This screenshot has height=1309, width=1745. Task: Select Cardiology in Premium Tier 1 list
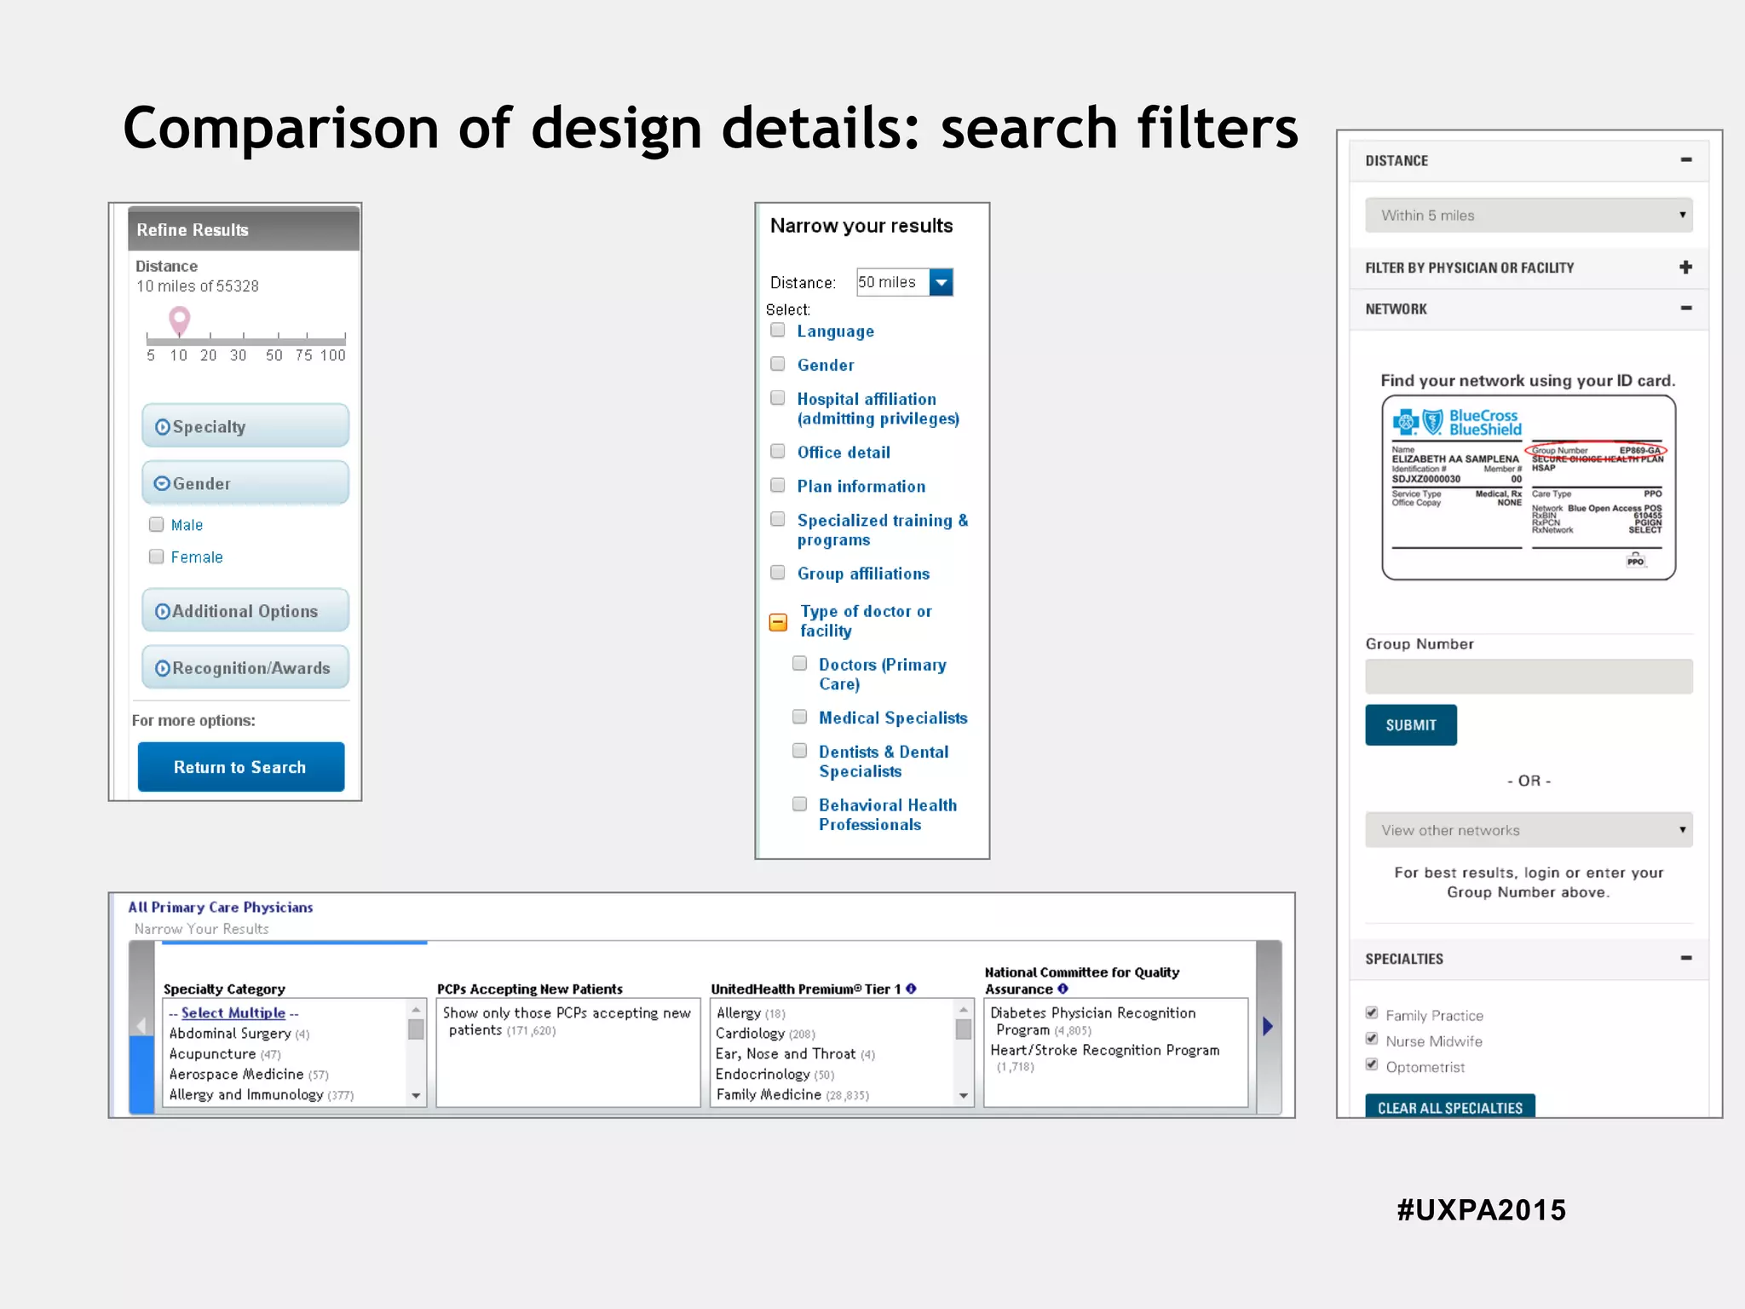765,1034
